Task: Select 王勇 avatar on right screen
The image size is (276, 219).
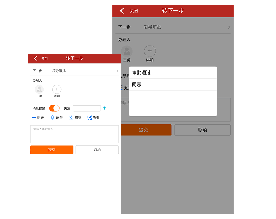Action: [127, 51]
